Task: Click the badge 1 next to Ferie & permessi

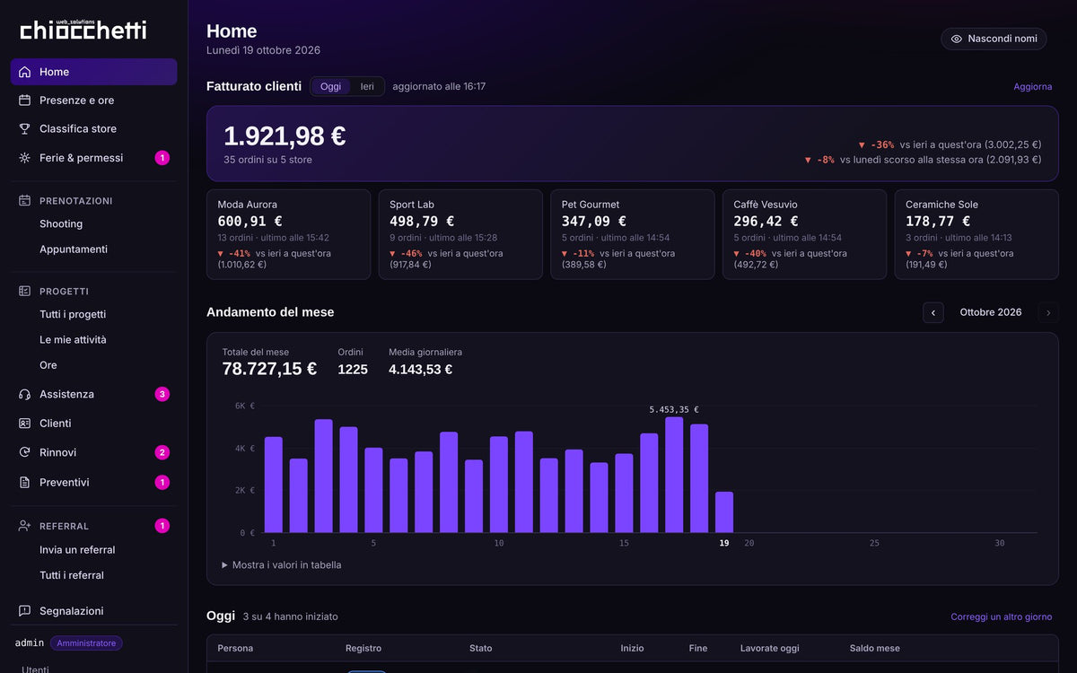Action: [x=162, y=158]
